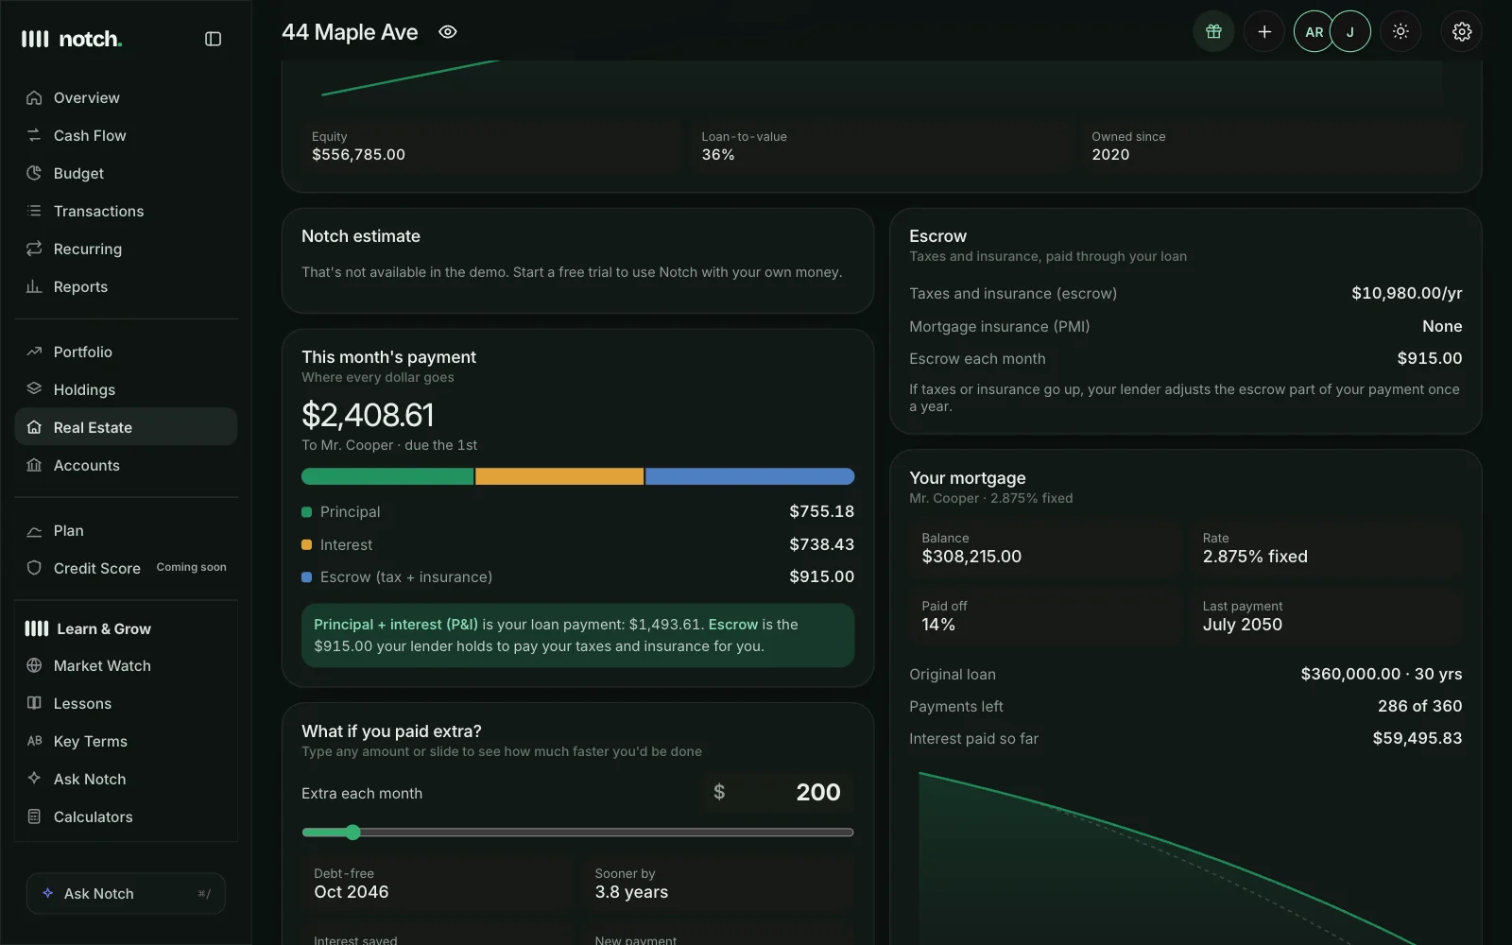Screen dimensions: 1512x945
Task: Click the Plan icon in sidebar
Action: point(34,531)
